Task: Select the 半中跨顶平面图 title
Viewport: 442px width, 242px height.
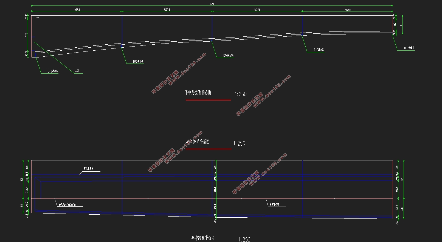Action: tap(198, 142)
